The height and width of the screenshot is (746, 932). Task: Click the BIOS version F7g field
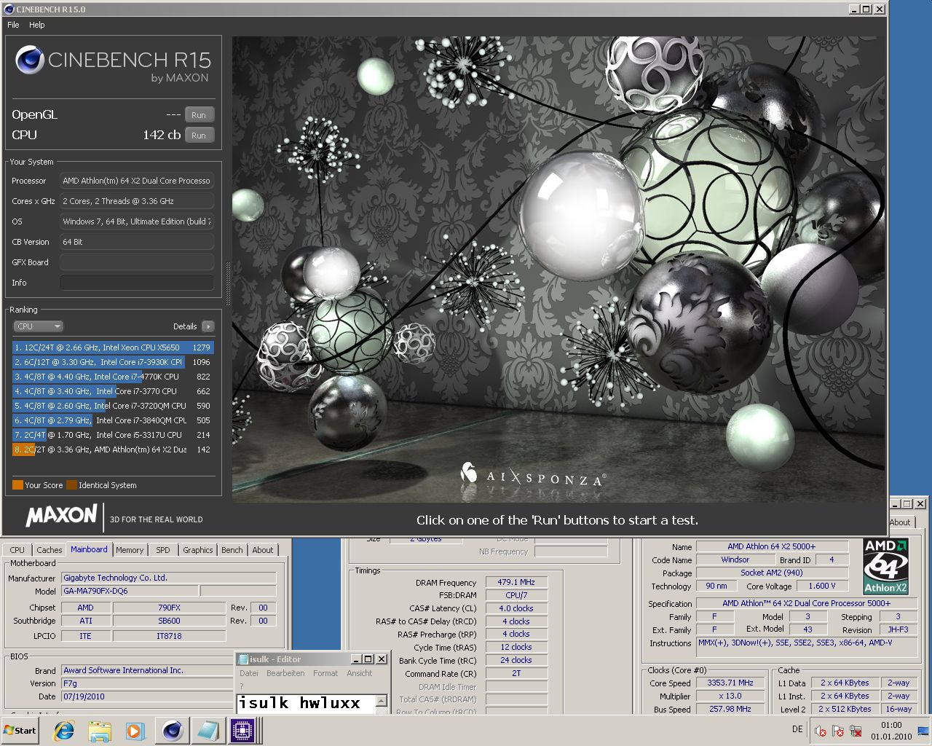146,683
